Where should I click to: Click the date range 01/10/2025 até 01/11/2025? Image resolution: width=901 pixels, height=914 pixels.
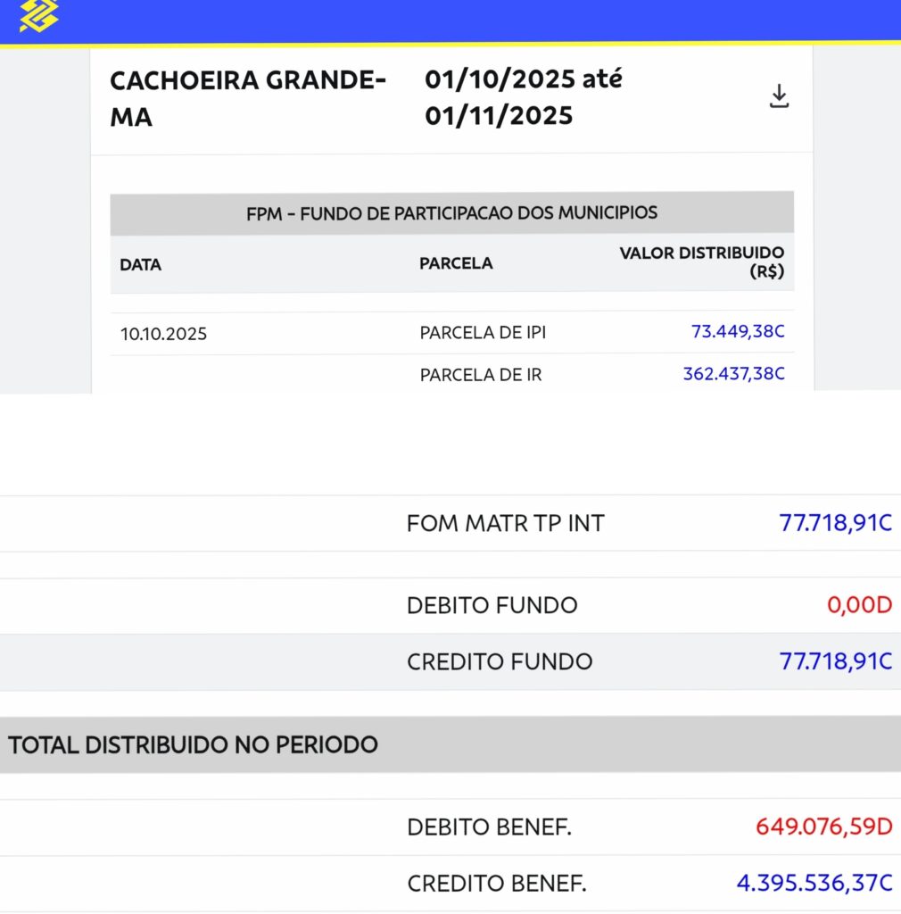point(523,97)
